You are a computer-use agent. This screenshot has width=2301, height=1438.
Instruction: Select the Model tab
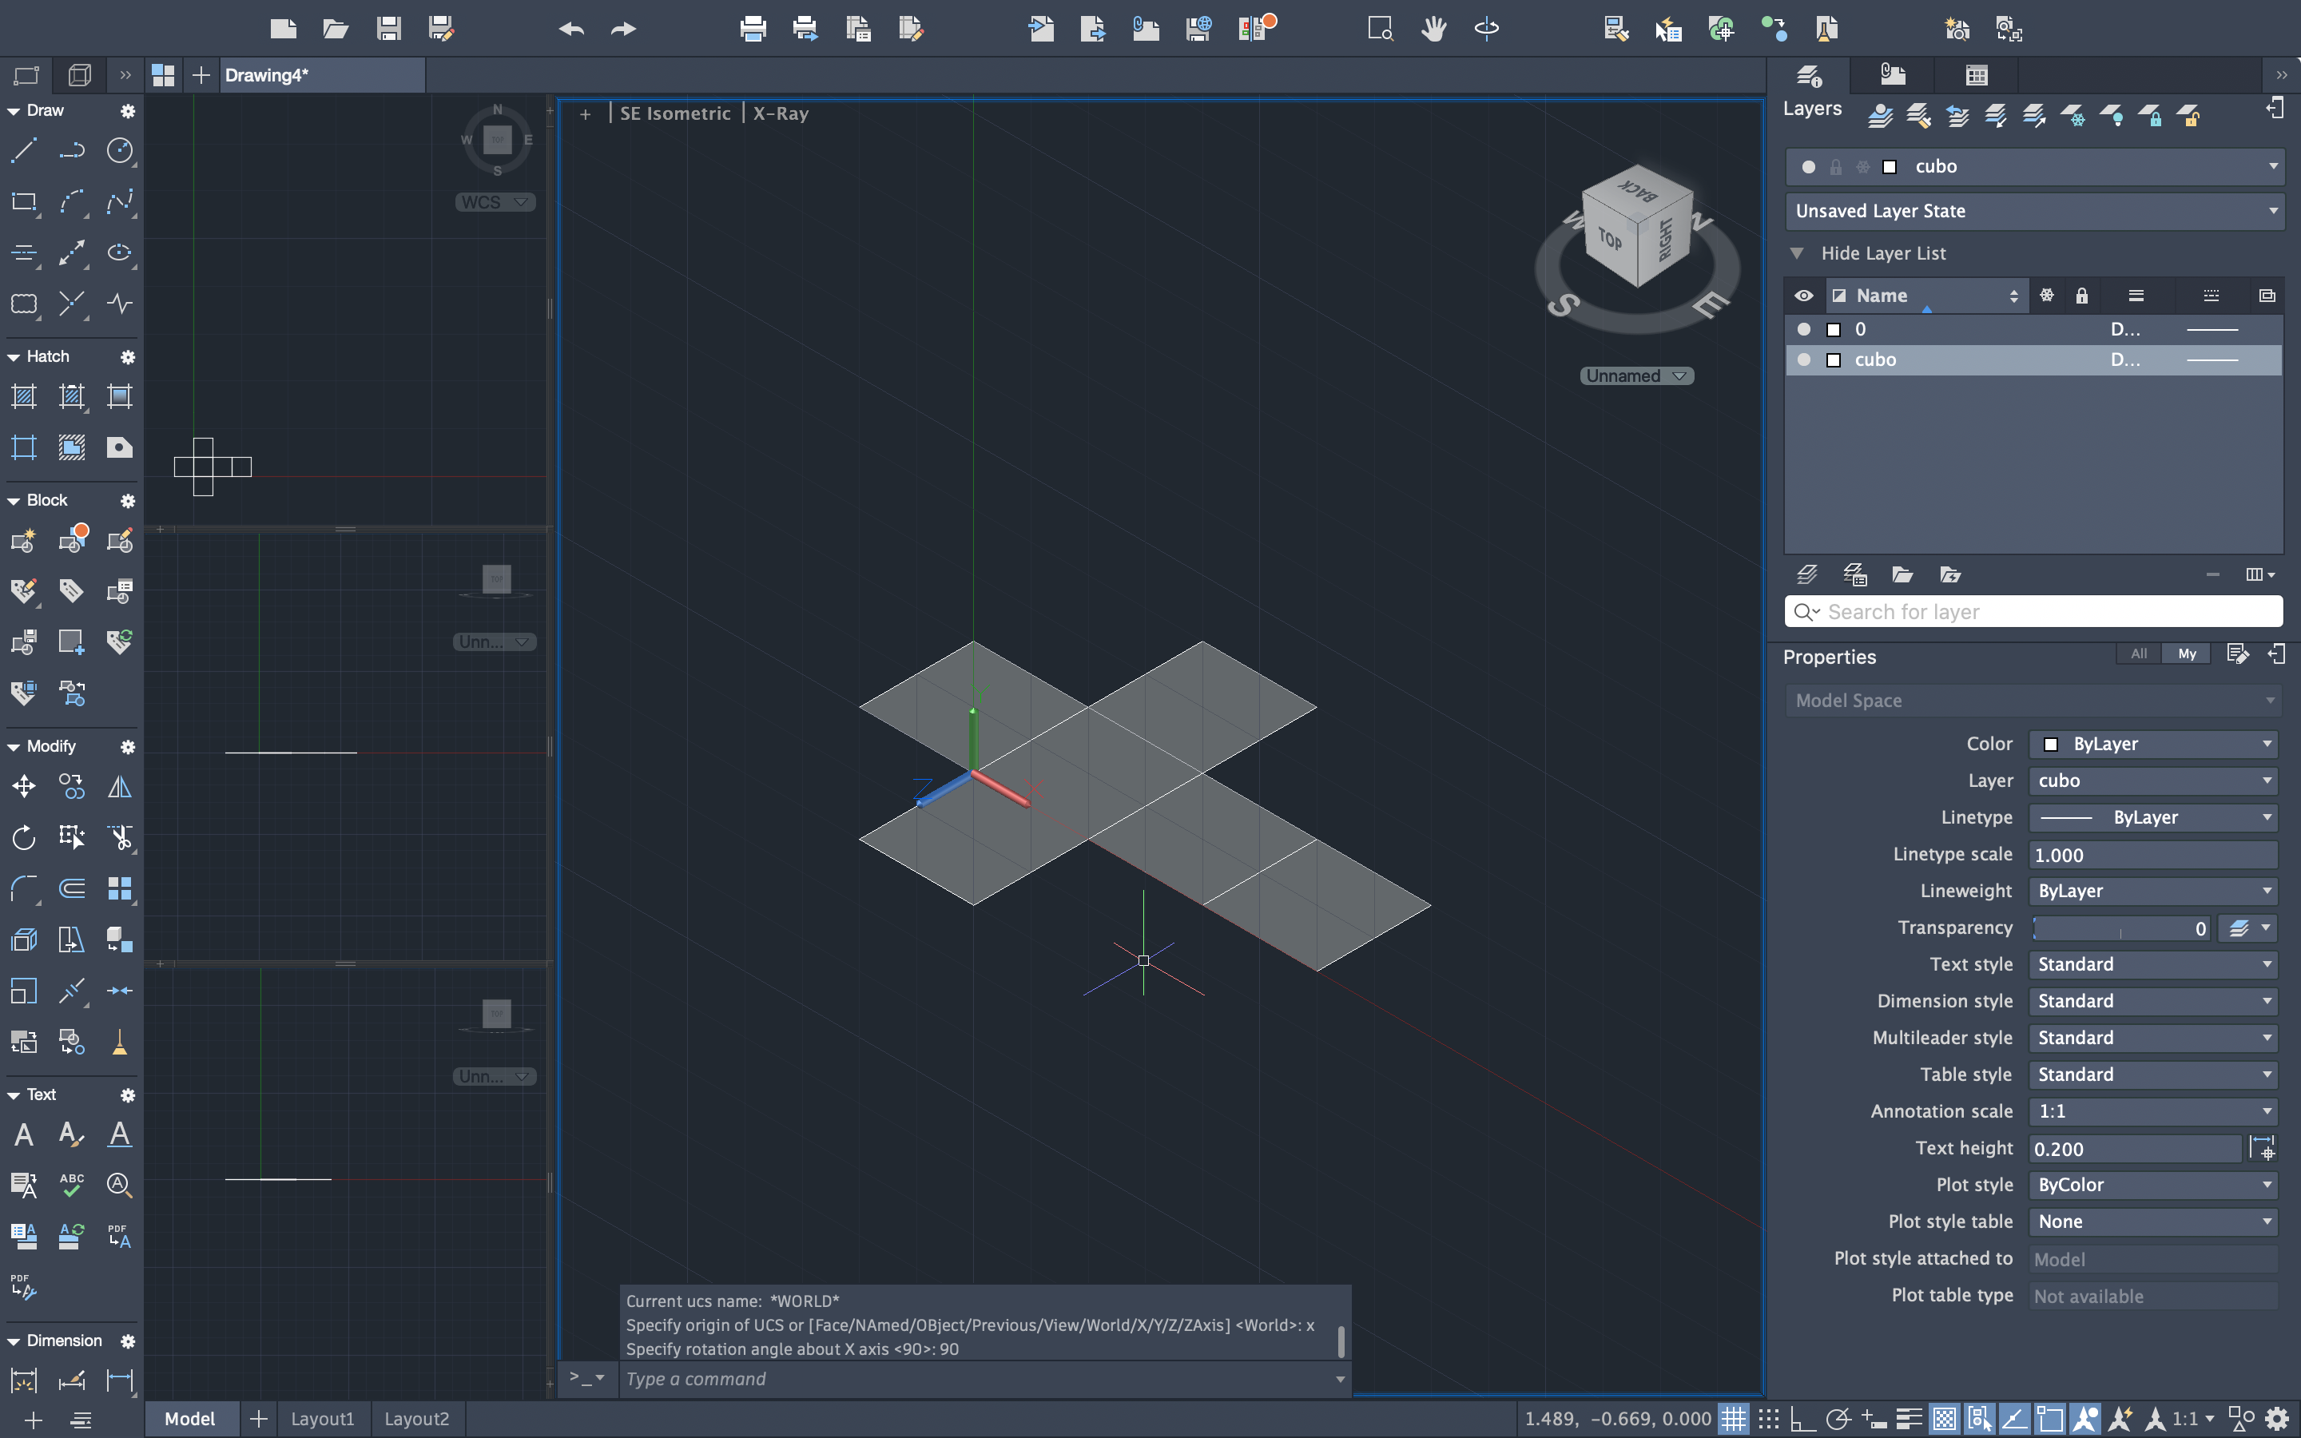pos(190,1419)
